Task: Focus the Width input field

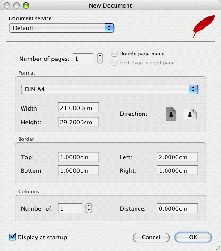Action: tap(78, 108)
